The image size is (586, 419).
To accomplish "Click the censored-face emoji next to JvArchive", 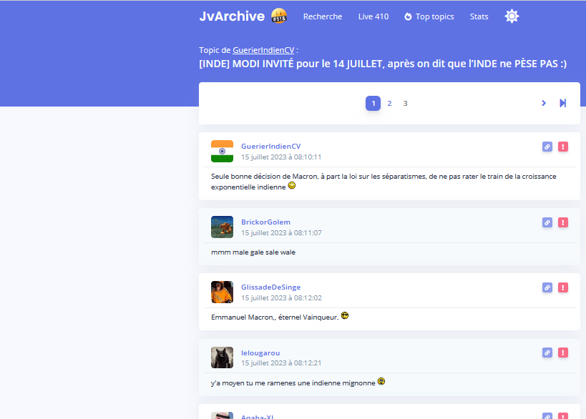I will point(279,16).
